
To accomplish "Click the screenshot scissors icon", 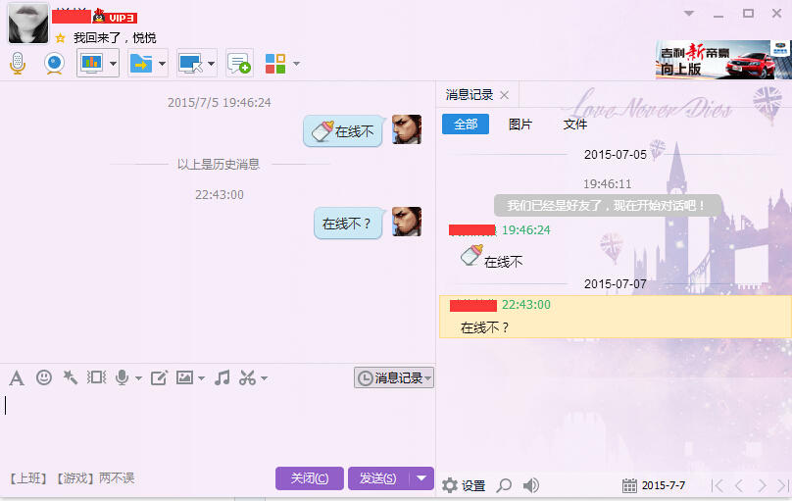I will point(247,377).
